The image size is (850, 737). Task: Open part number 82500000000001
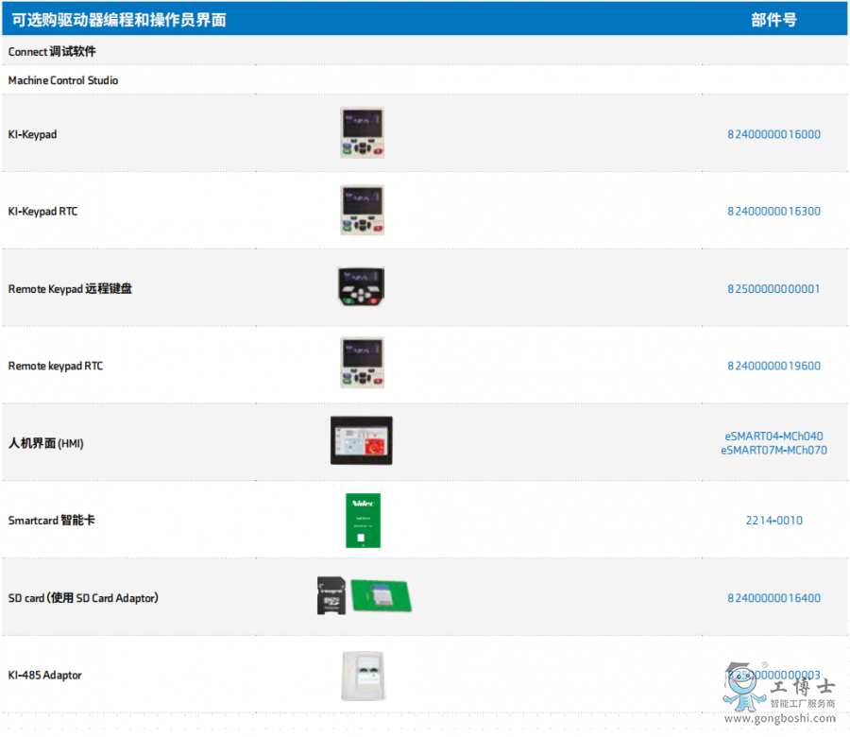tap(773, 289)
